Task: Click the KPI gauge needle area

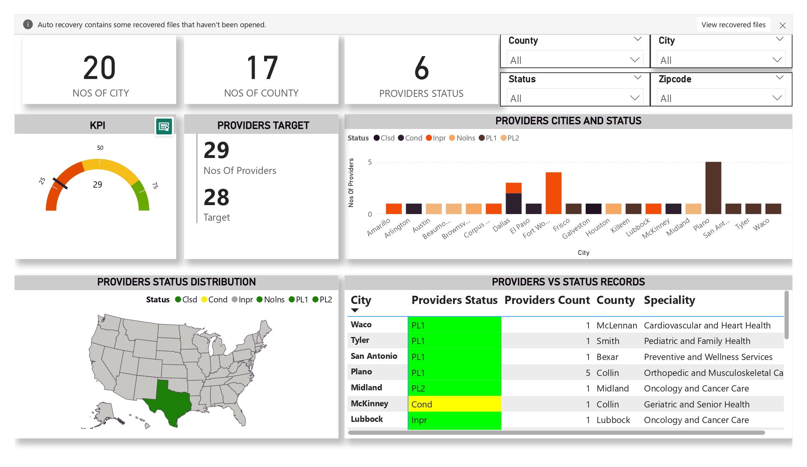Action: click(x=60, y=184)
